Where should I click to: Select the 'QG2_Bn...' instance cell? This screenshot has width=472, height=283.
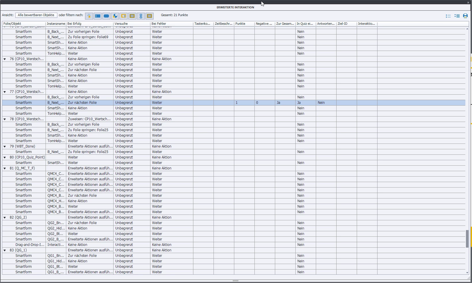[x=56, y=223]
